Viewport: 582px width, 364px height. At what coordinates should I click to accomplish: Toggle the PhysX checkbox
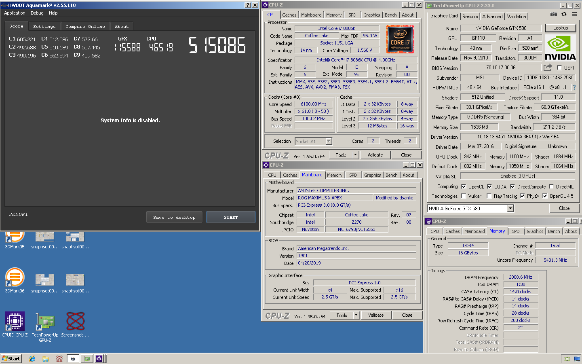click(x=522, y=196)
